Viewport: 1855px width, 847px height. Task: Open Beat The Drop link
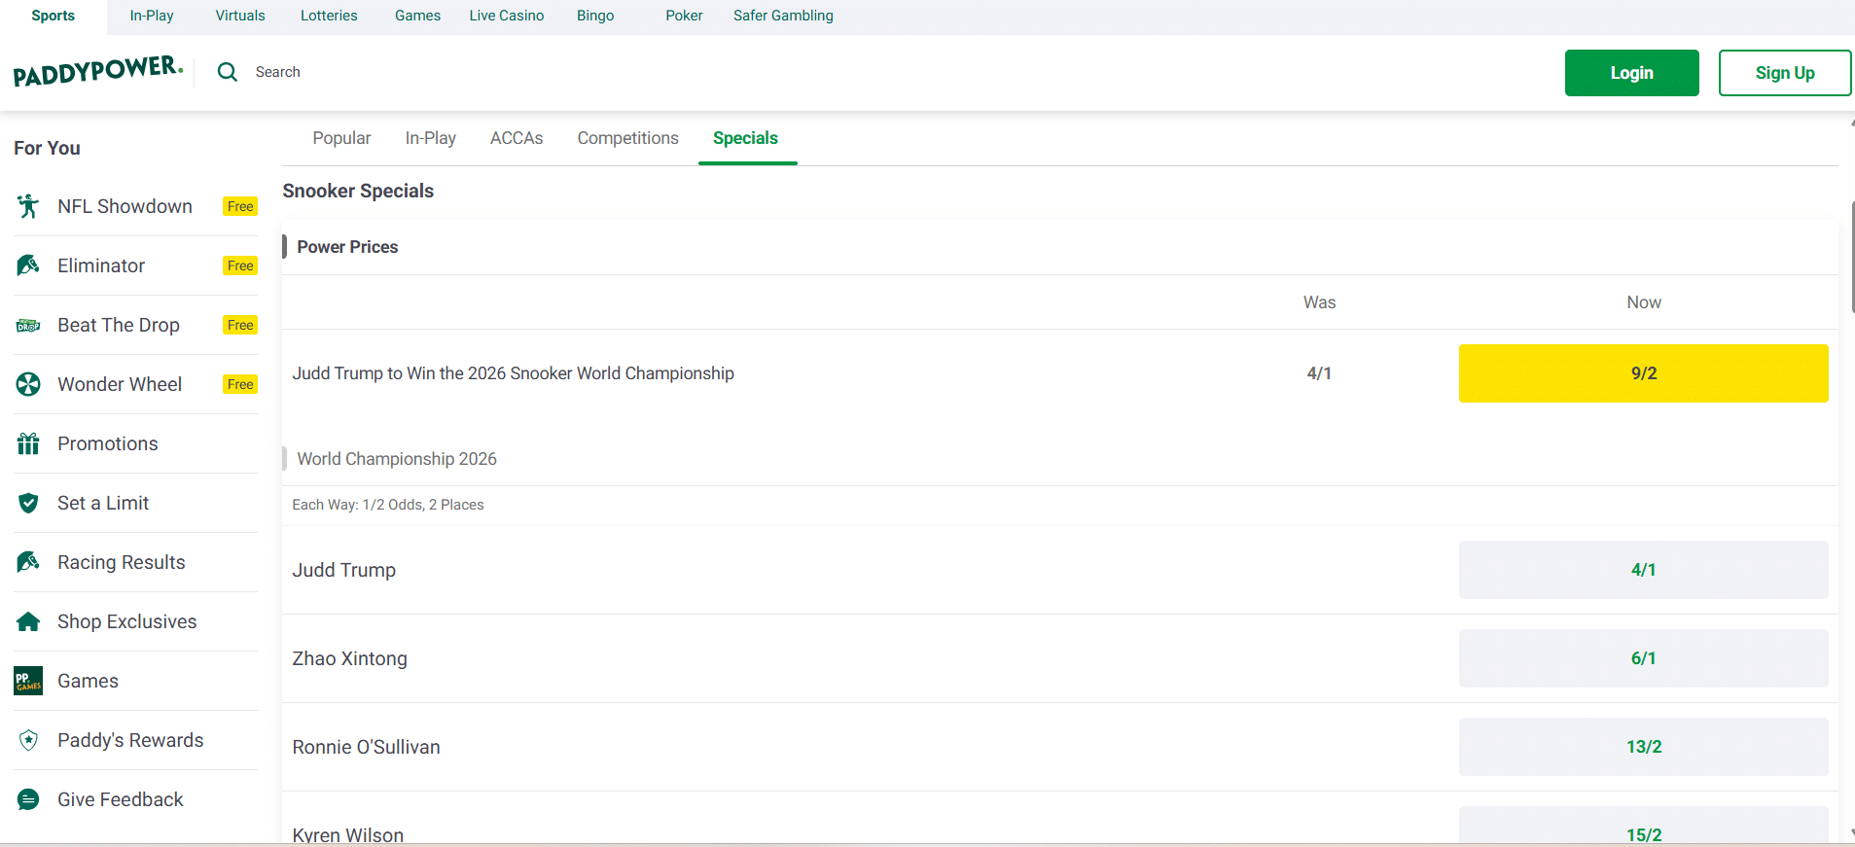(x=136, y=325)
